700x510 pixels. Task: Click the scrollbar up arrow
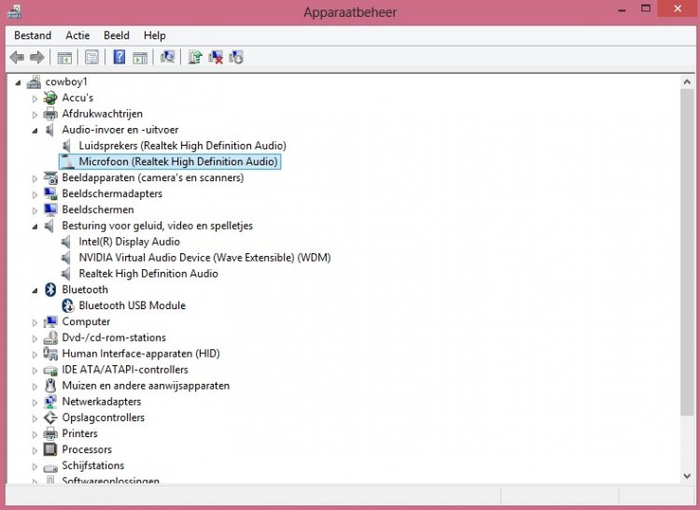pos(687,82)
